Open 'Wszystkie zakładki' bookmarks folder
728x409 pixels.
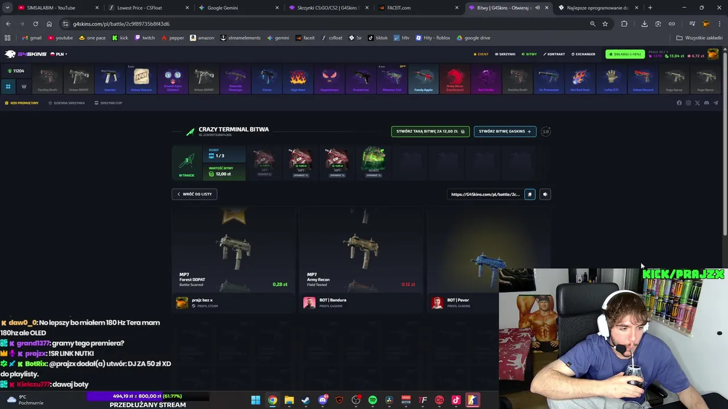point(699,38)
